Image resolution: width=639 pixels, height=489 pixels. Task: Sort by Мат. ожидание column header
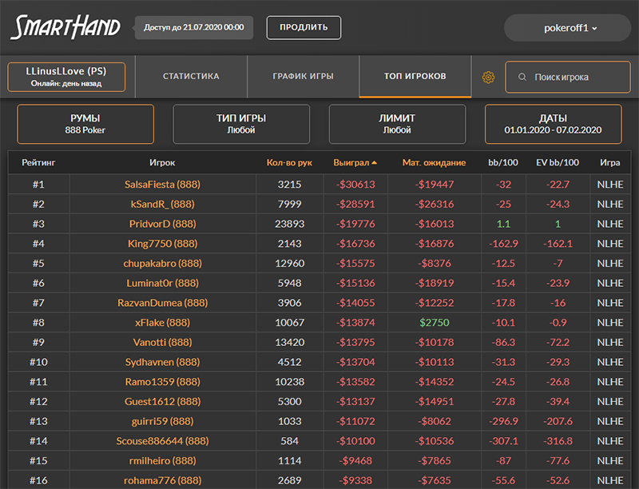point(434,163)
